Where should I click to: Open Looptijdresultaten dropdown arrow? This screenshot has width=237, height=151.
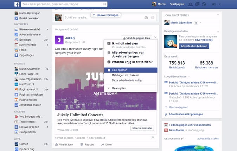click(x=189, y=76)
